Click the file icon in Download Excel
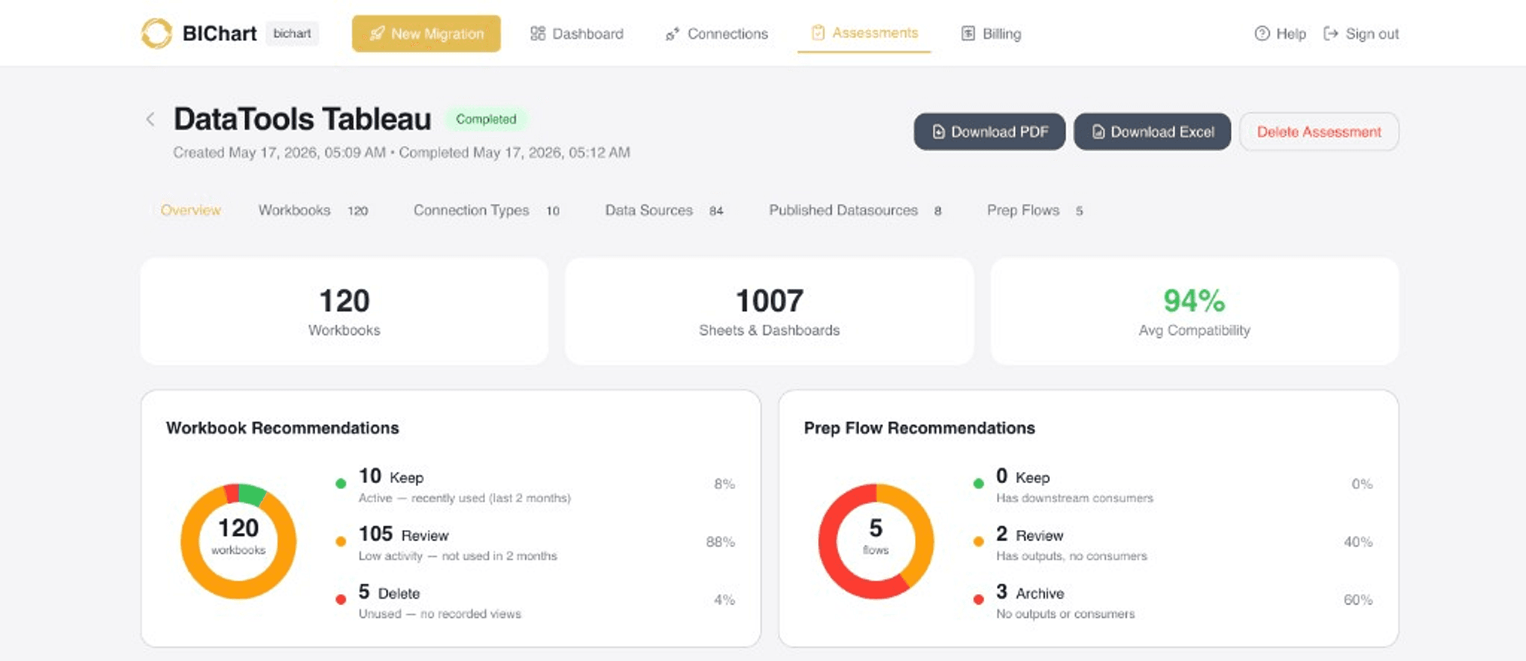Screen dimensions: 1526x661 pyautogui.click(x=1098, y=132)
